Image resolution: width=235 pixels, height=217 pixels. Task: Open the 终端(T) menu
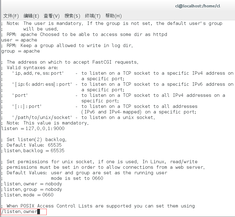pyautogui.click(x=93, y=16)
